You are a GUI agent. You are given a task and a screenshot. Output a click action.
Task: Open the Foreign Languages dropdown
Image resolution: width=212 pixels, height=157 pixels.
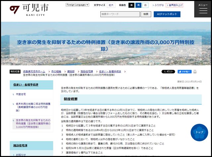click(x=77, y=5)
